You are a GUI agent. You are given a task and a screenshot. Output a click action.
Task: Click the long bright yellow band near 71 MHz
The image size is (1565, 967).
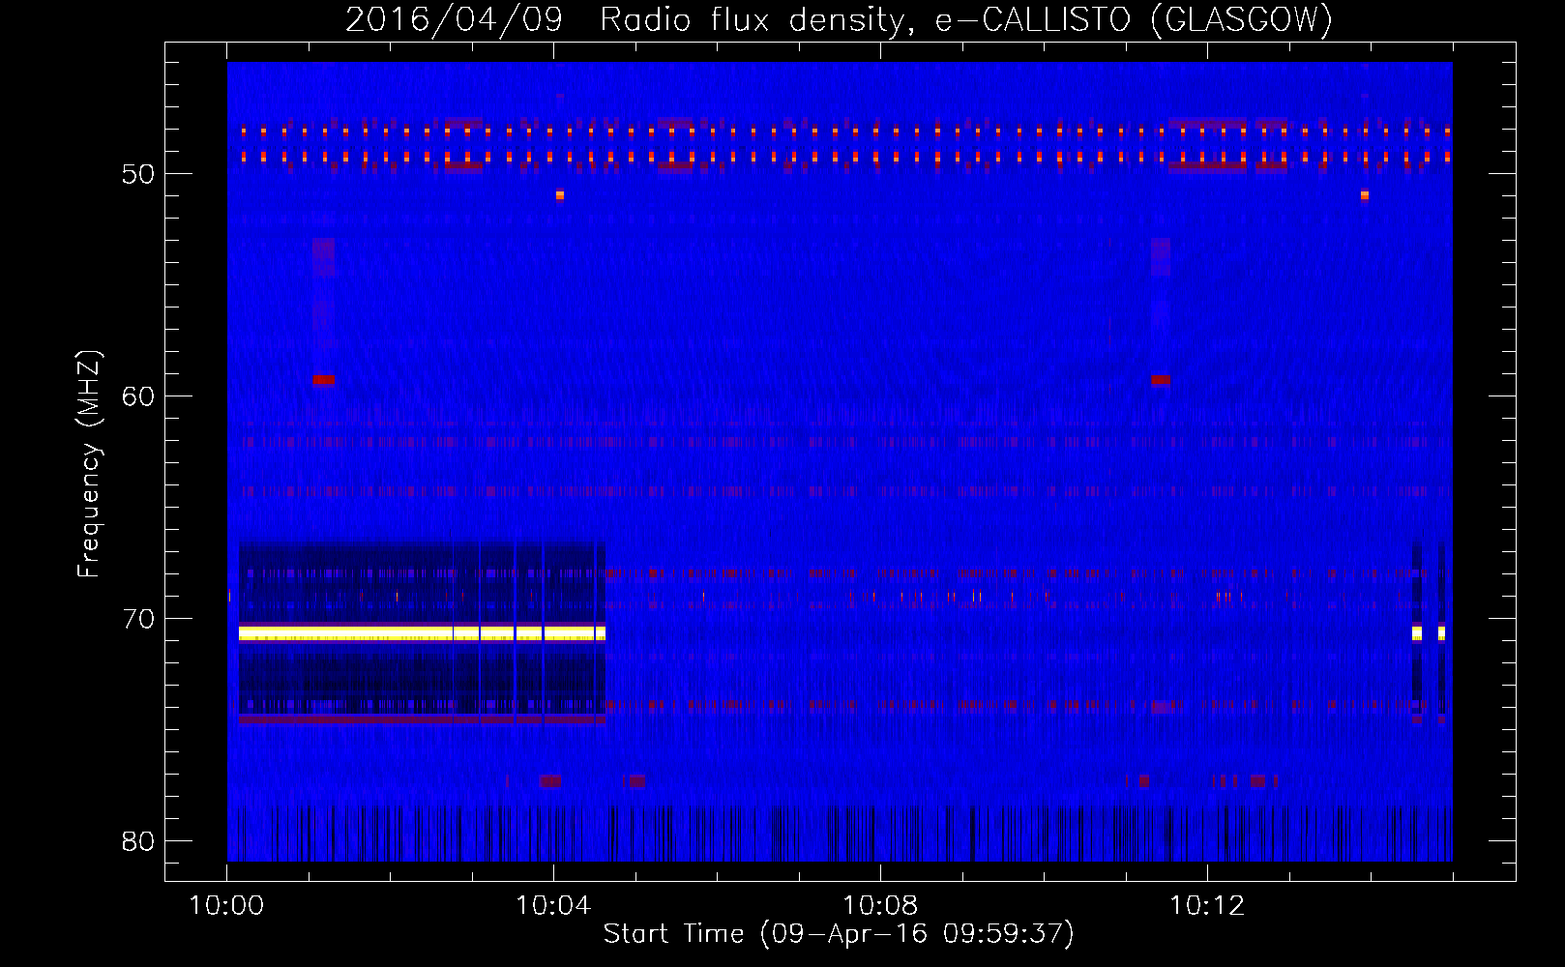click(x=422, y=633)
